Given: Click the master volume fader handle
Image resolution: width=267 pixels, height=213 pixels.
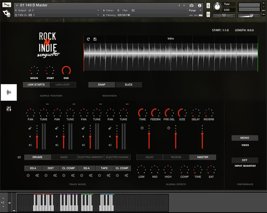Looking at the screenshot, I should [202, 134].
